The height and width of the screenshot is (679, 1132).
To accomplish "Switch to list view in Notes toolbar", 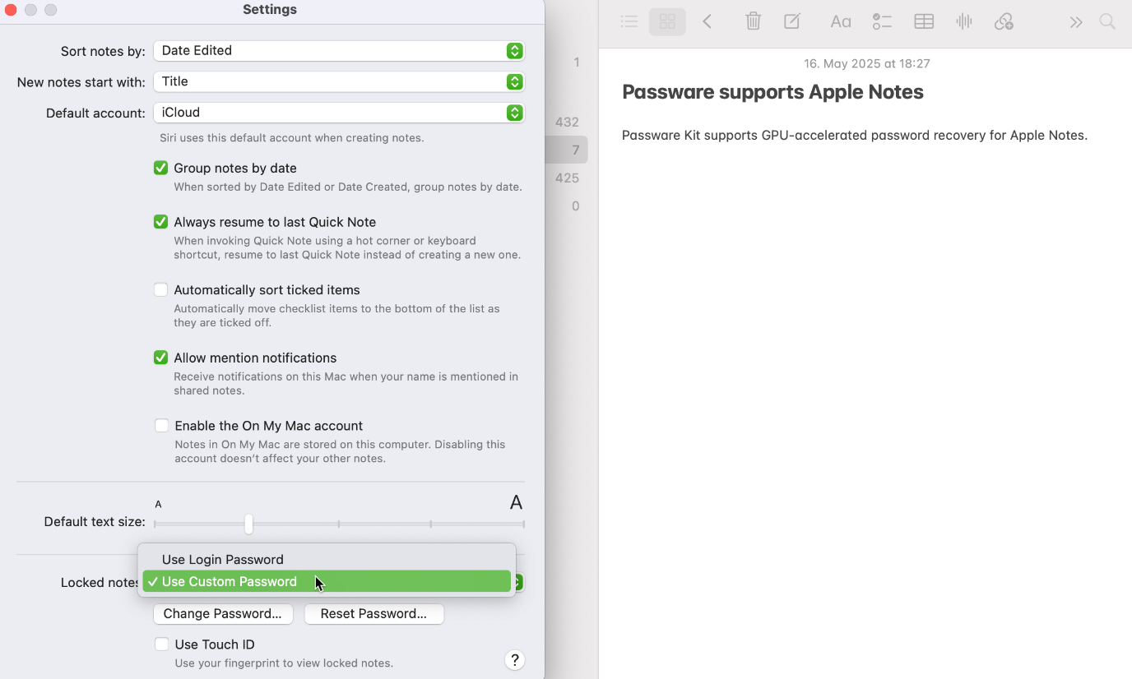I will [x=629, y=22].
